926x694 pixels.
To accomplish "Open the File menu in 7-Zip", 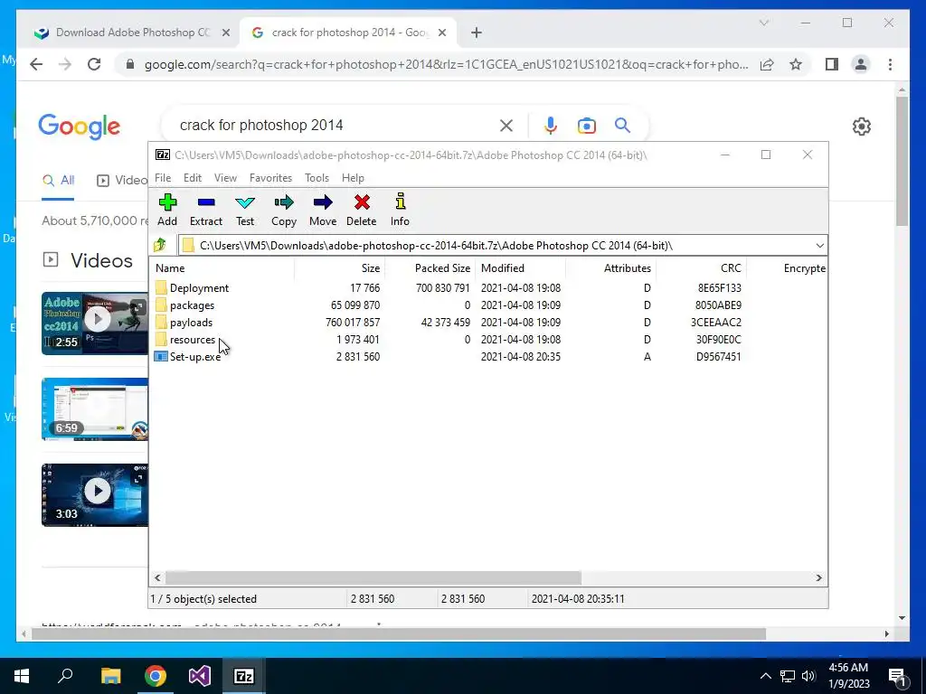I will 163,178.
